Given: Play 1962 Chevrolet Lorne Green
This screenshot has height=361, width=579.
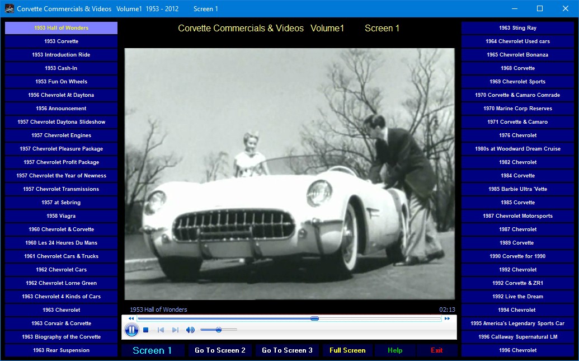Looking at the screenshot, I should click(62, 283).
